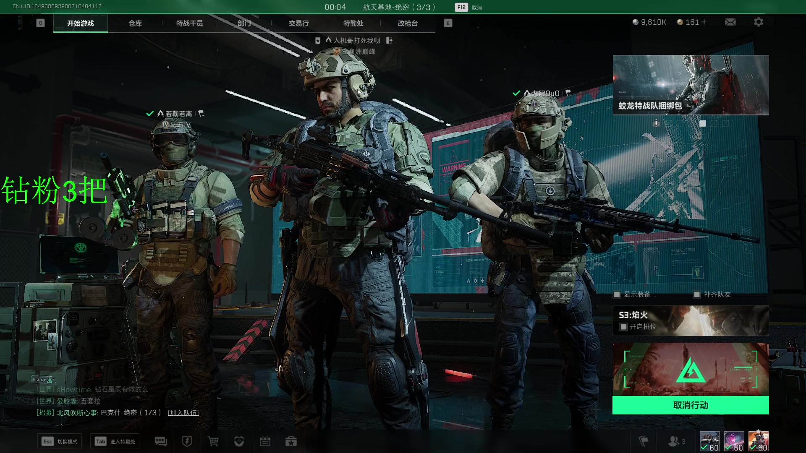Click the gold coin currency icon by 161
The width and height of the screenshot is (806, 453).
pyautogui.click(x=680, y=22)
